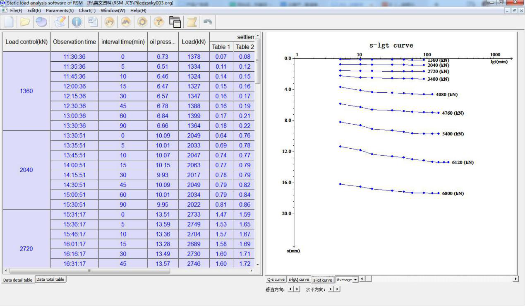
Task: Open the Edit(E) menu
Action: point(34,10)
